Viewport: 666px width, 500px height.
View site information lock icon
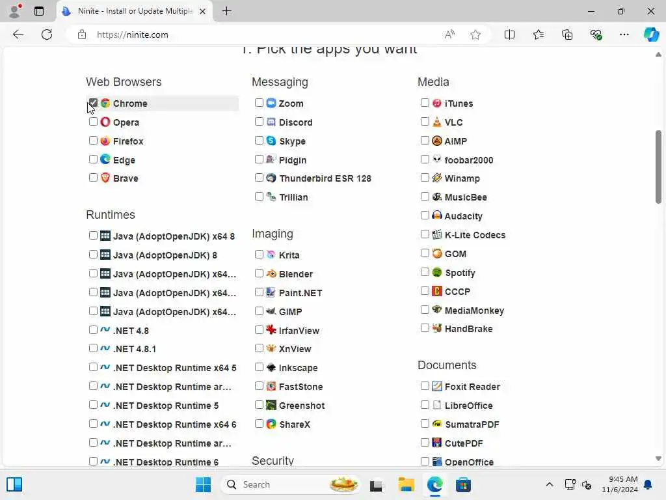click(81, 35)
